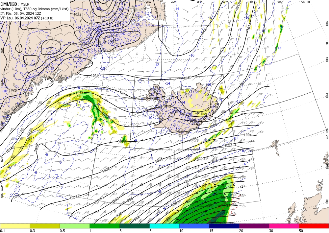Click the '70N' latitude label at top
Image resolution: width=329 pixels, height=233 pixels.
[303, 2]
